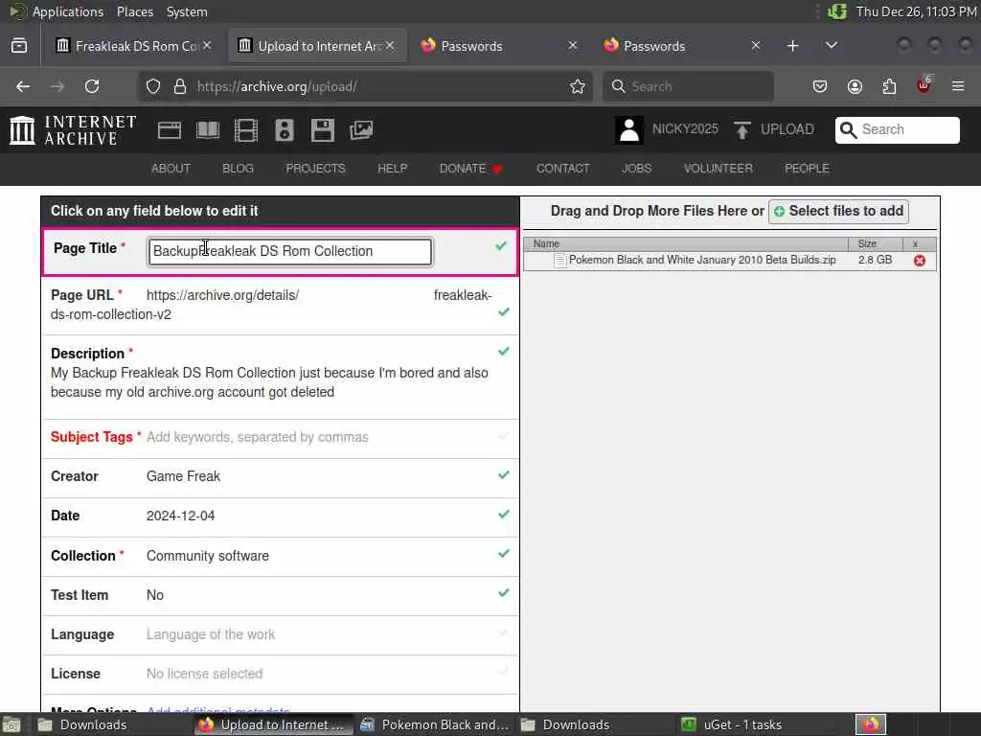Open the Firefox account icon
This screenshot has height=736, width=981.
click(x=855, y=86)
